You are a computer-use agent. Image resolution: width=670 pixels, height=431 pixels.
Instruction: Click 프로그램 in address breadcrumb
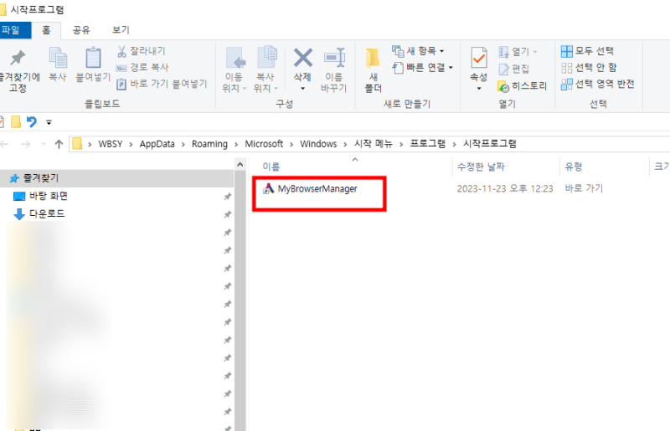pos(428,144)
